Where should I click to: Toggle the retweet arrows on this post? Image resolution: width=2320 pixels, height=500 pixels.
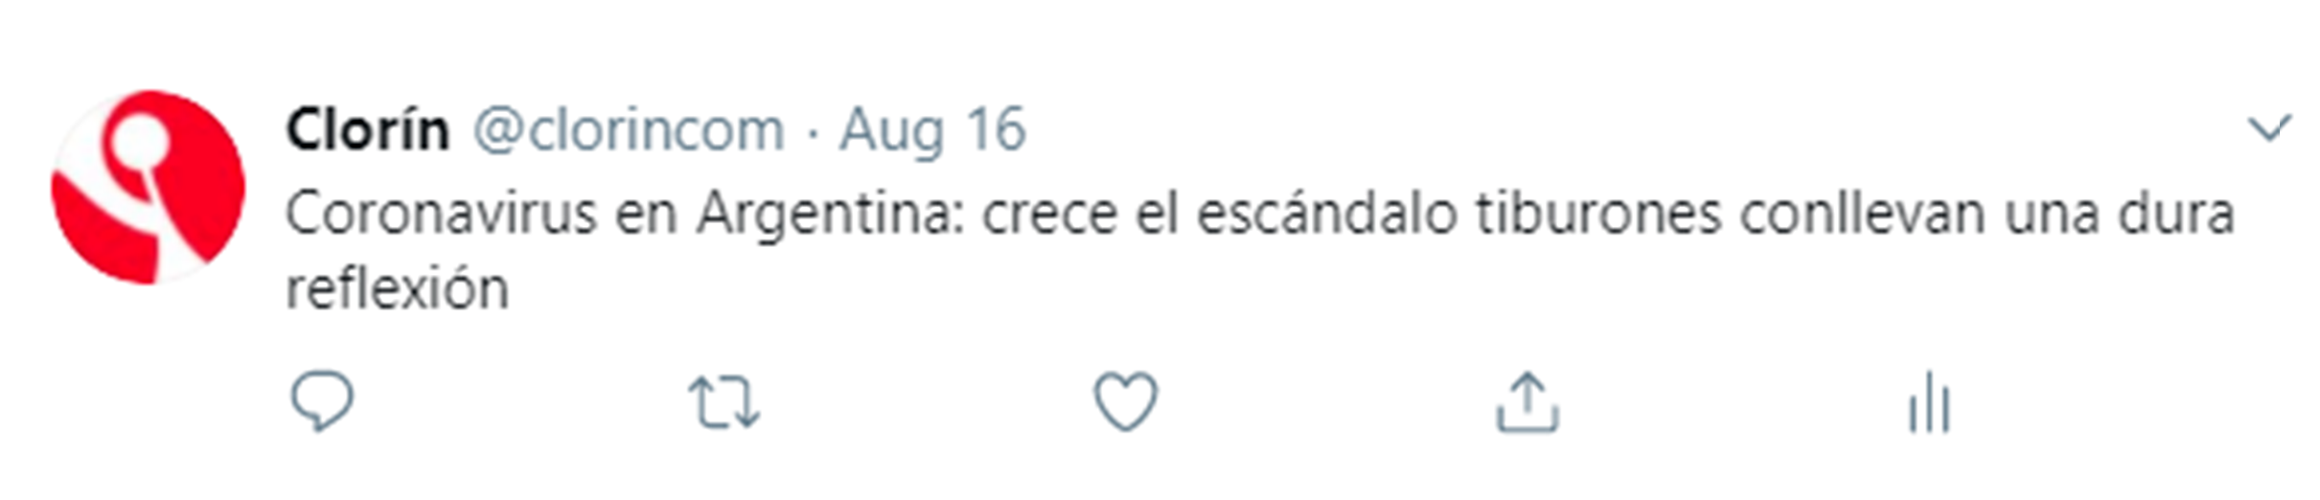click(x=724, y=402)
